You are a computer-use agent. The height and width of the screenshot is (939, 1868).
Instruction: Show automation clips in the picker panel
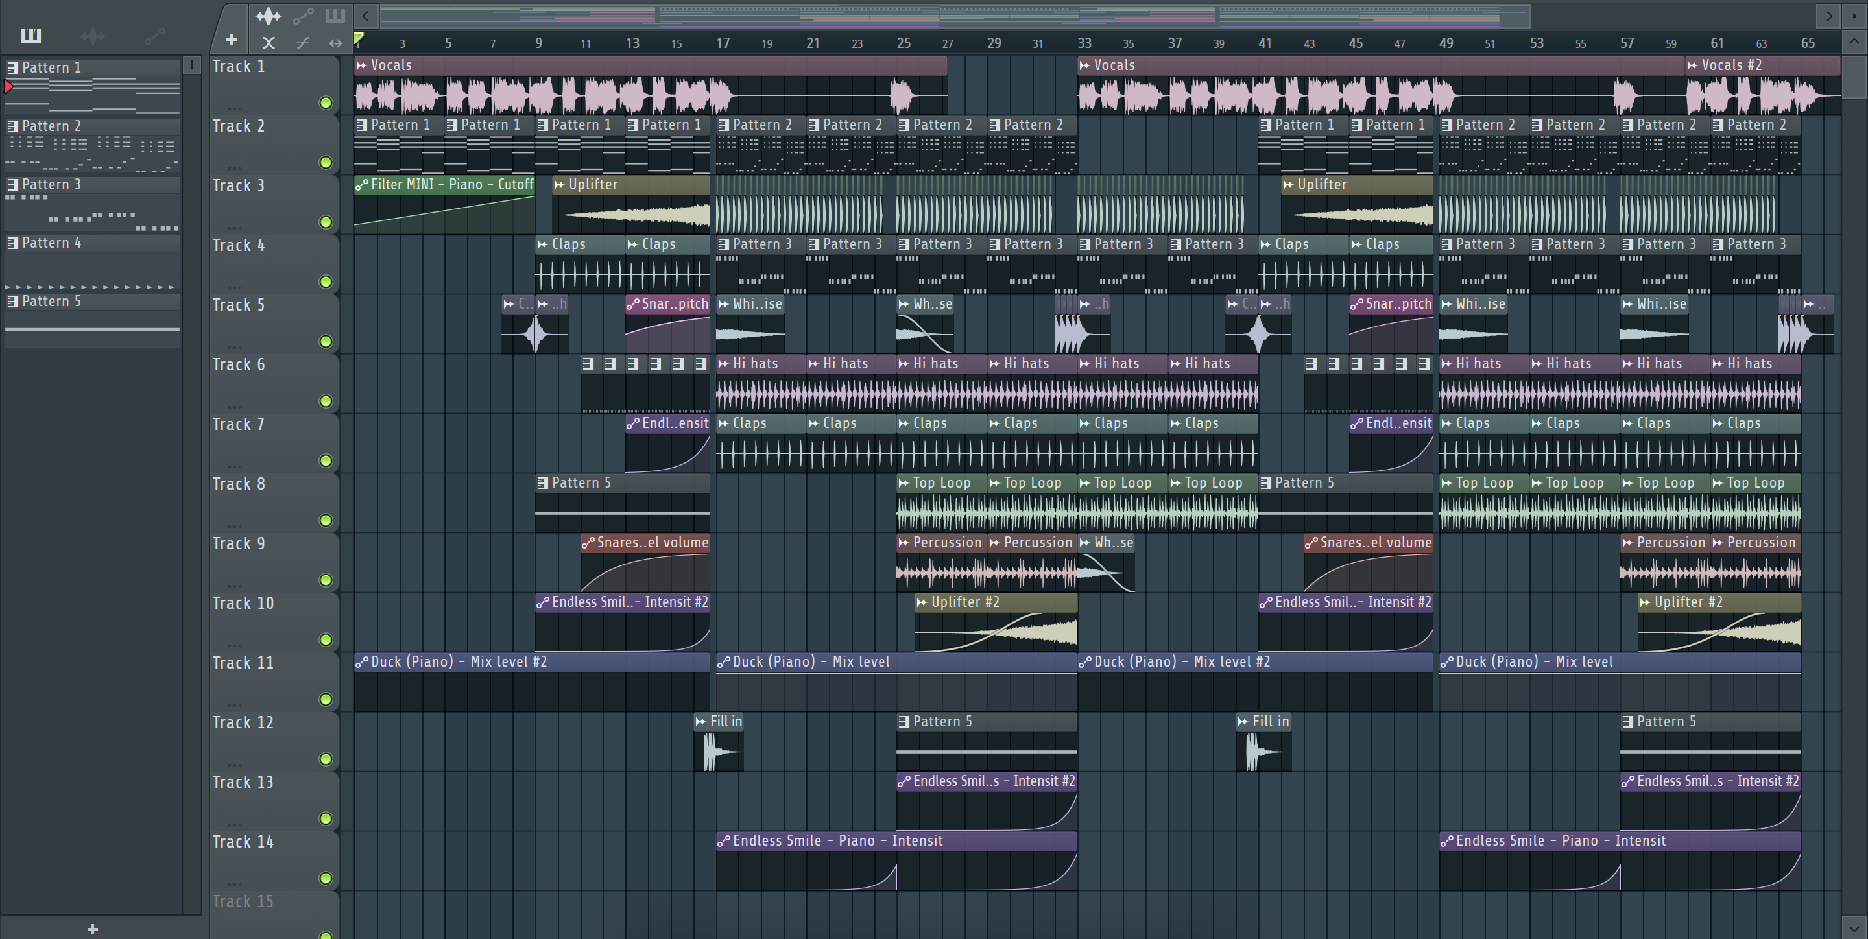154,36
